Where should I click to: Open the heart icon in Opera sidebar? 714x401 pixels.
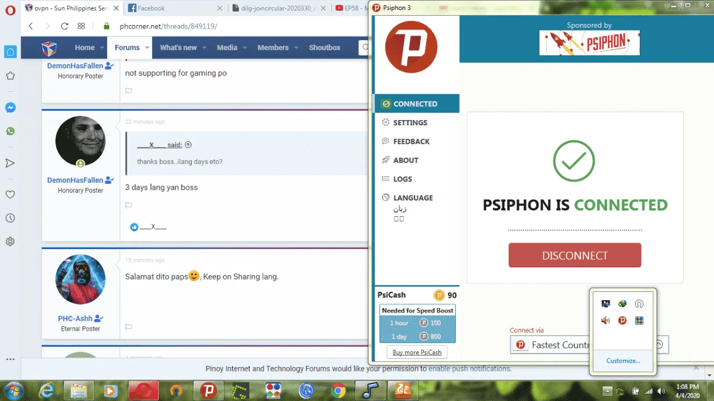[x=10, y=194]
